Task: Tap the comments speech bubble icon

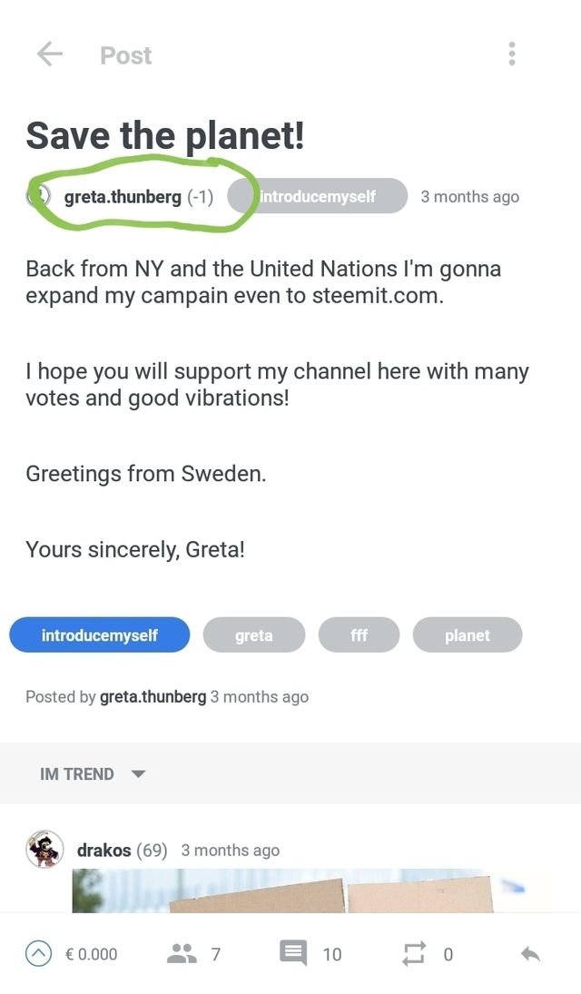Action: pyautogui.click(x=293, y=953)
